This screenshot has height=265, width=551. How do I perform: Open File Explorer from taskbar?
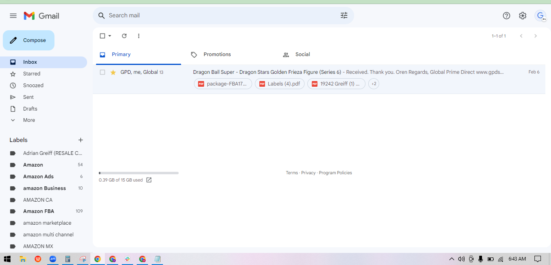[x=23, y=259]
